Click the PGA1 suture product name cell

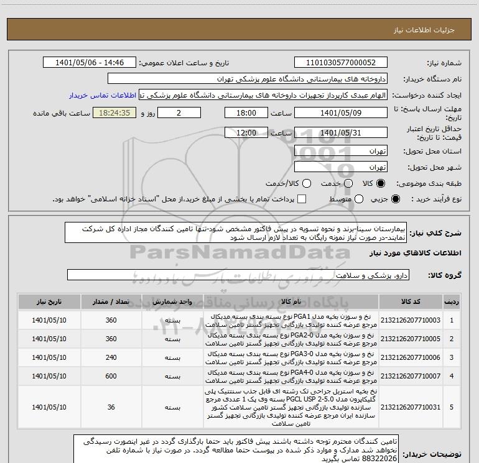click(x=291, y=320)
